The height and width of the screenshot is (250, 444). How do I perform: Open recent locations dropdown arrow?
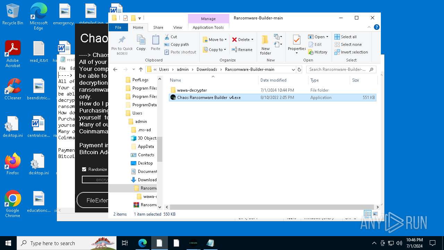[134, 69]
